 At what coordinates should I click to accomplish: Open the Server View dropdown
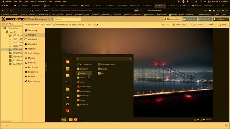[11, 24]
